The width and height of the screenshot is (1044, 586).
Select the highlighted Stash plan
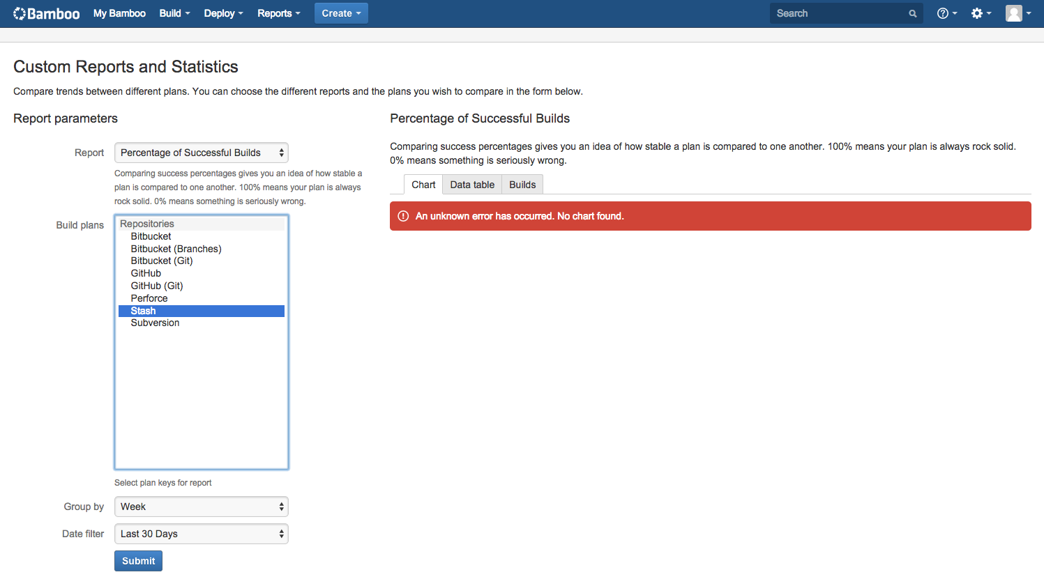(202, 311)
